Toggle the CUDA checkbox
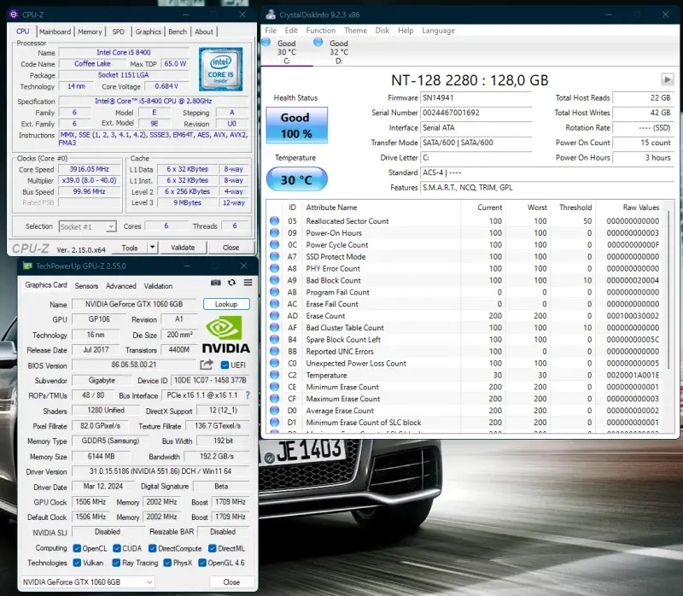Image resolution: width=683 pixels, height=596 pixels. pyautogui.click(x=115, y=548)
